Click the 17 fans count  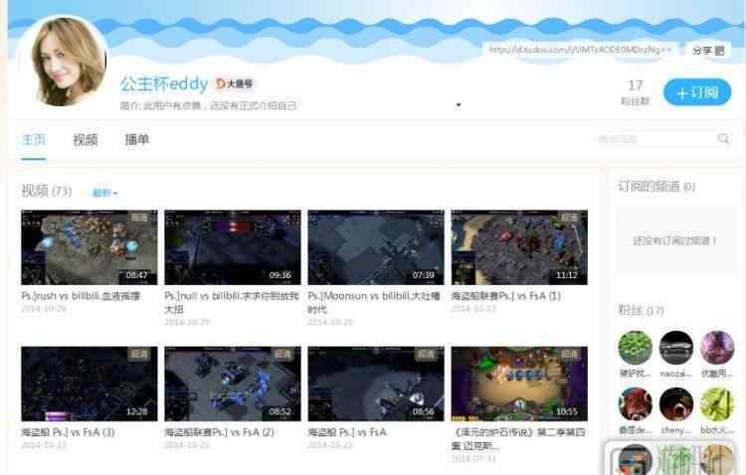pos(636,85)
